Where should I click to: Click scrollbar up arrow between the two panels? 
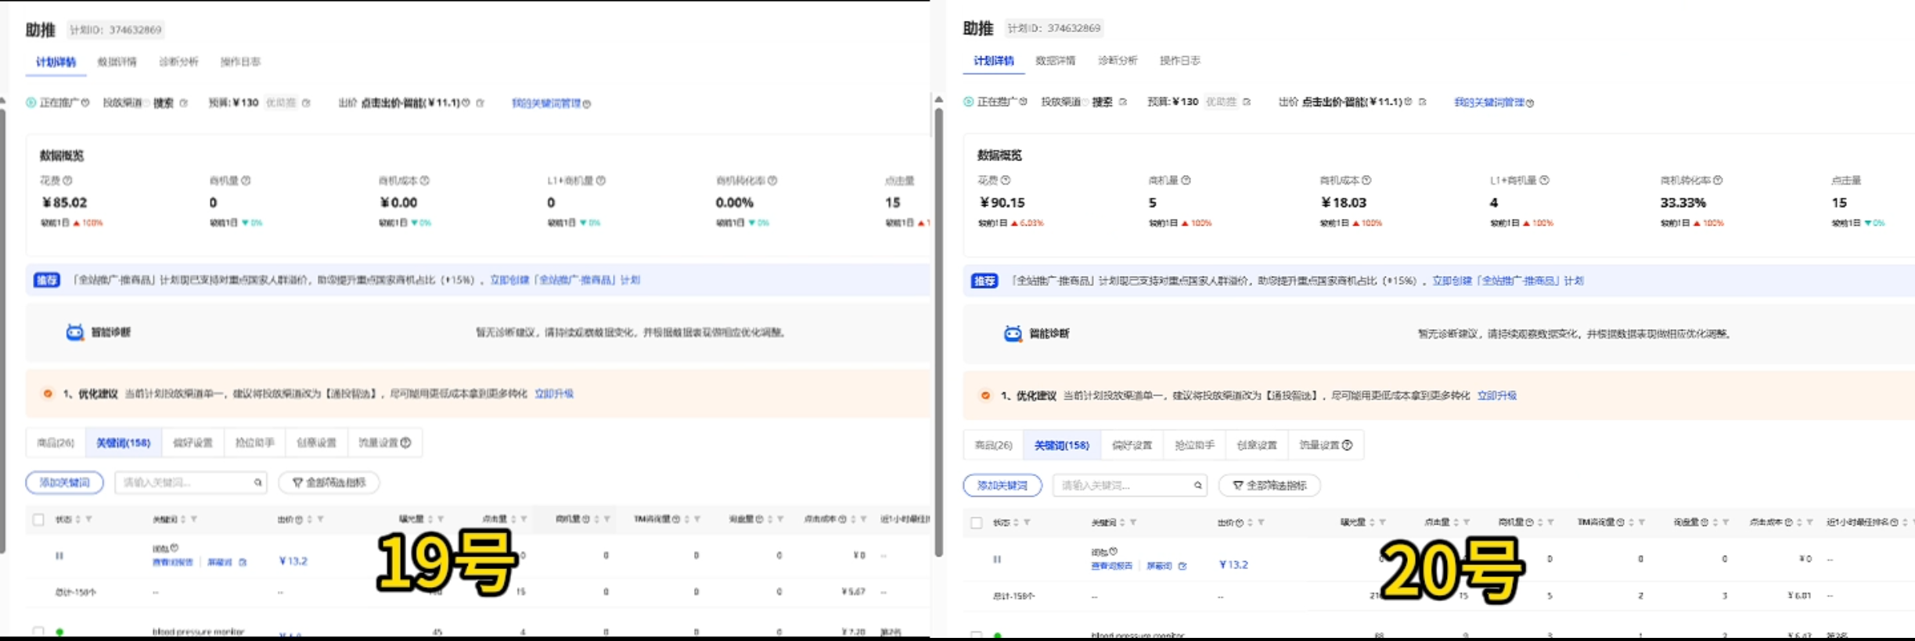click(x=938, y=99)
